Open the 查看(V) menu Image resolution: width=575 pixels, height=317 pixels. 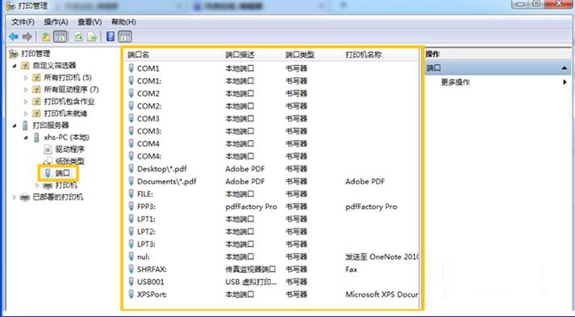coord(90,23)
